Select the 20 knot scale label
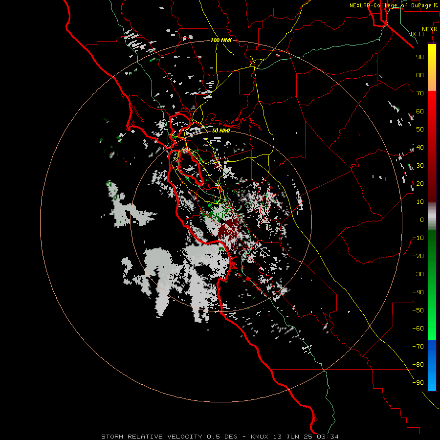The height and width of the screenshot is (440, 440). (x=420, y=183)
